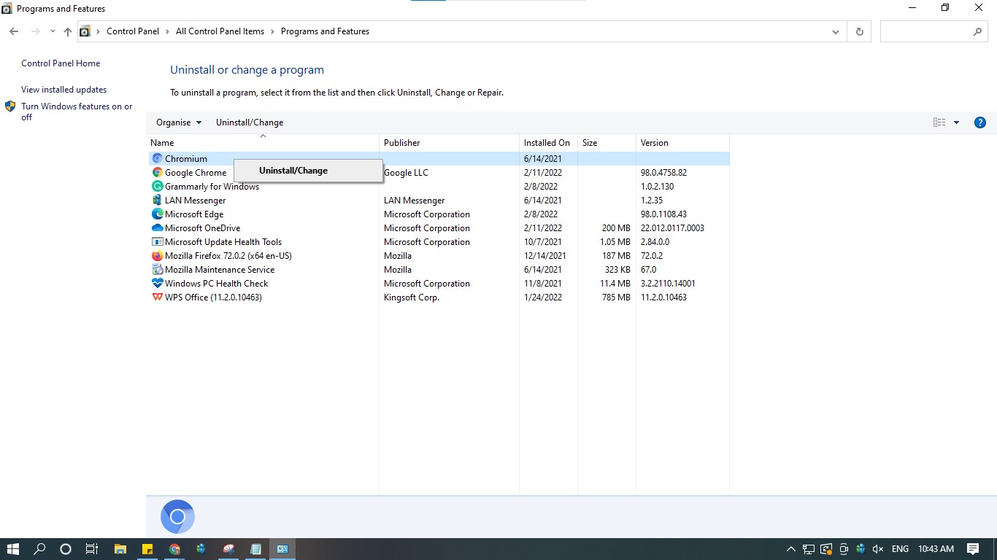Expand breadcrumb arrow after All Control Panel Items
This screenshot has height=560, width=997.
tap(272, 31)
